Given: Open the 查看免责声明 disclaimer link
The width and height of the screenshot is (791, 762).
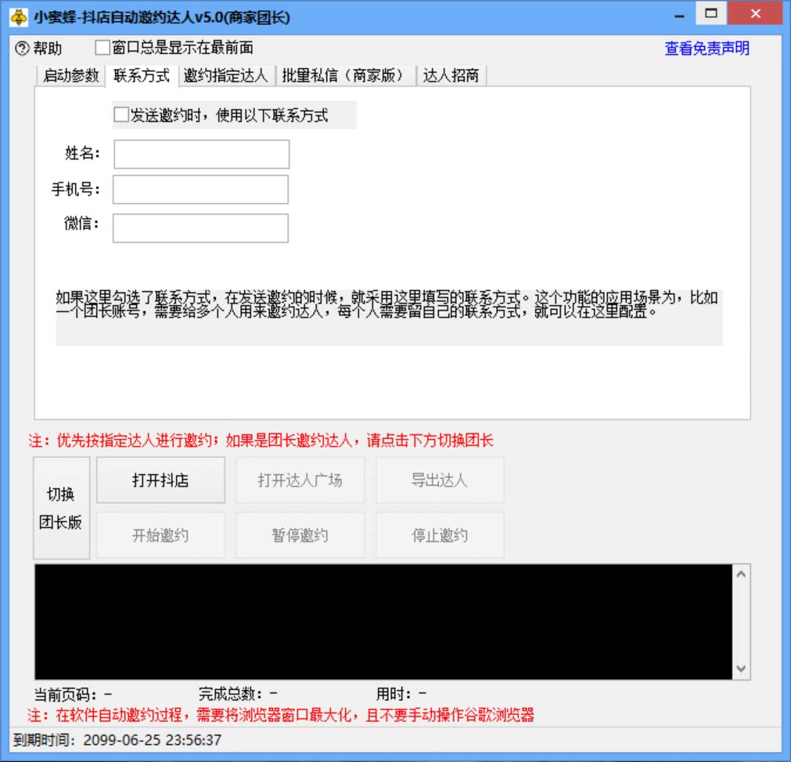Looking at the screenshot, I should [x=705, y=49].
